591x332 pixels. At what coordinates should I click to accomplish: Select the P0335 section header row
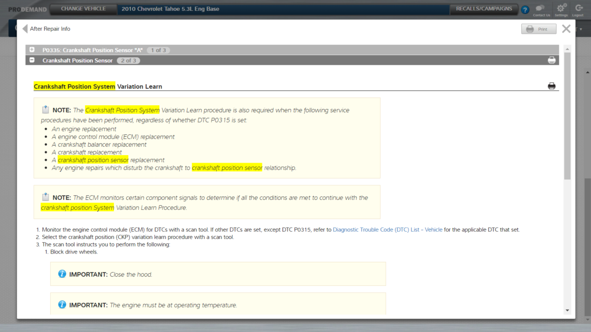289,50
